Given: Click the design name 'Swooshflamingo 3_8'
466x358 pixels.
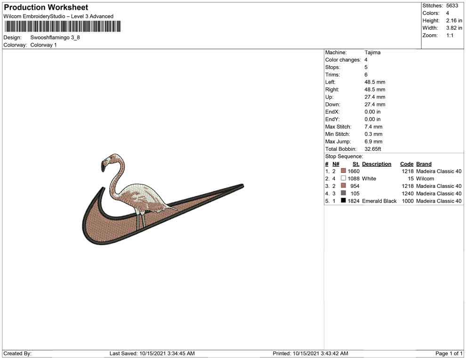Looking at the screenshot, I should [x=55, y=38].
